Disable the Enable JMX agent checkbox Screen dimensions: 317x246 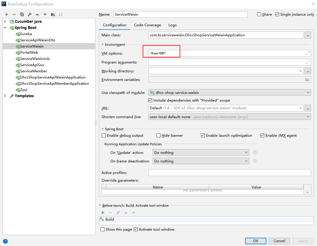point(262,135)
